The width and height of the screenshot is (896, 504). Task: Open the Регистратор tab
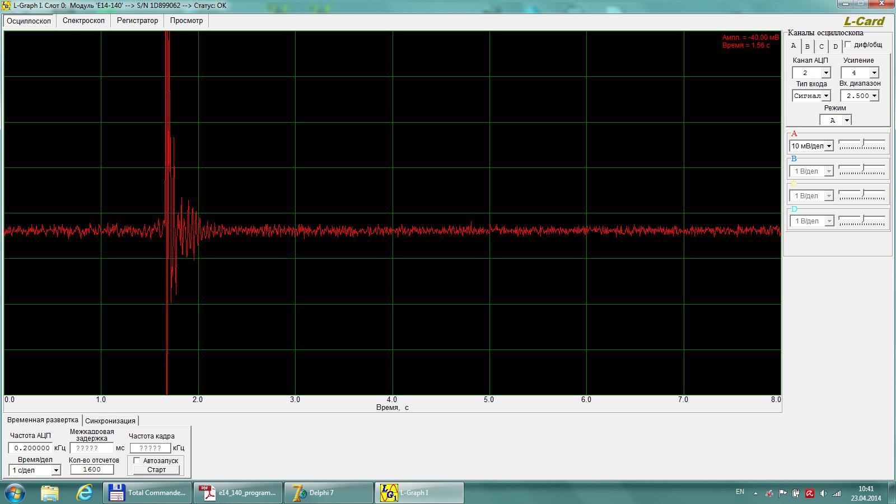tap(137, 21)
